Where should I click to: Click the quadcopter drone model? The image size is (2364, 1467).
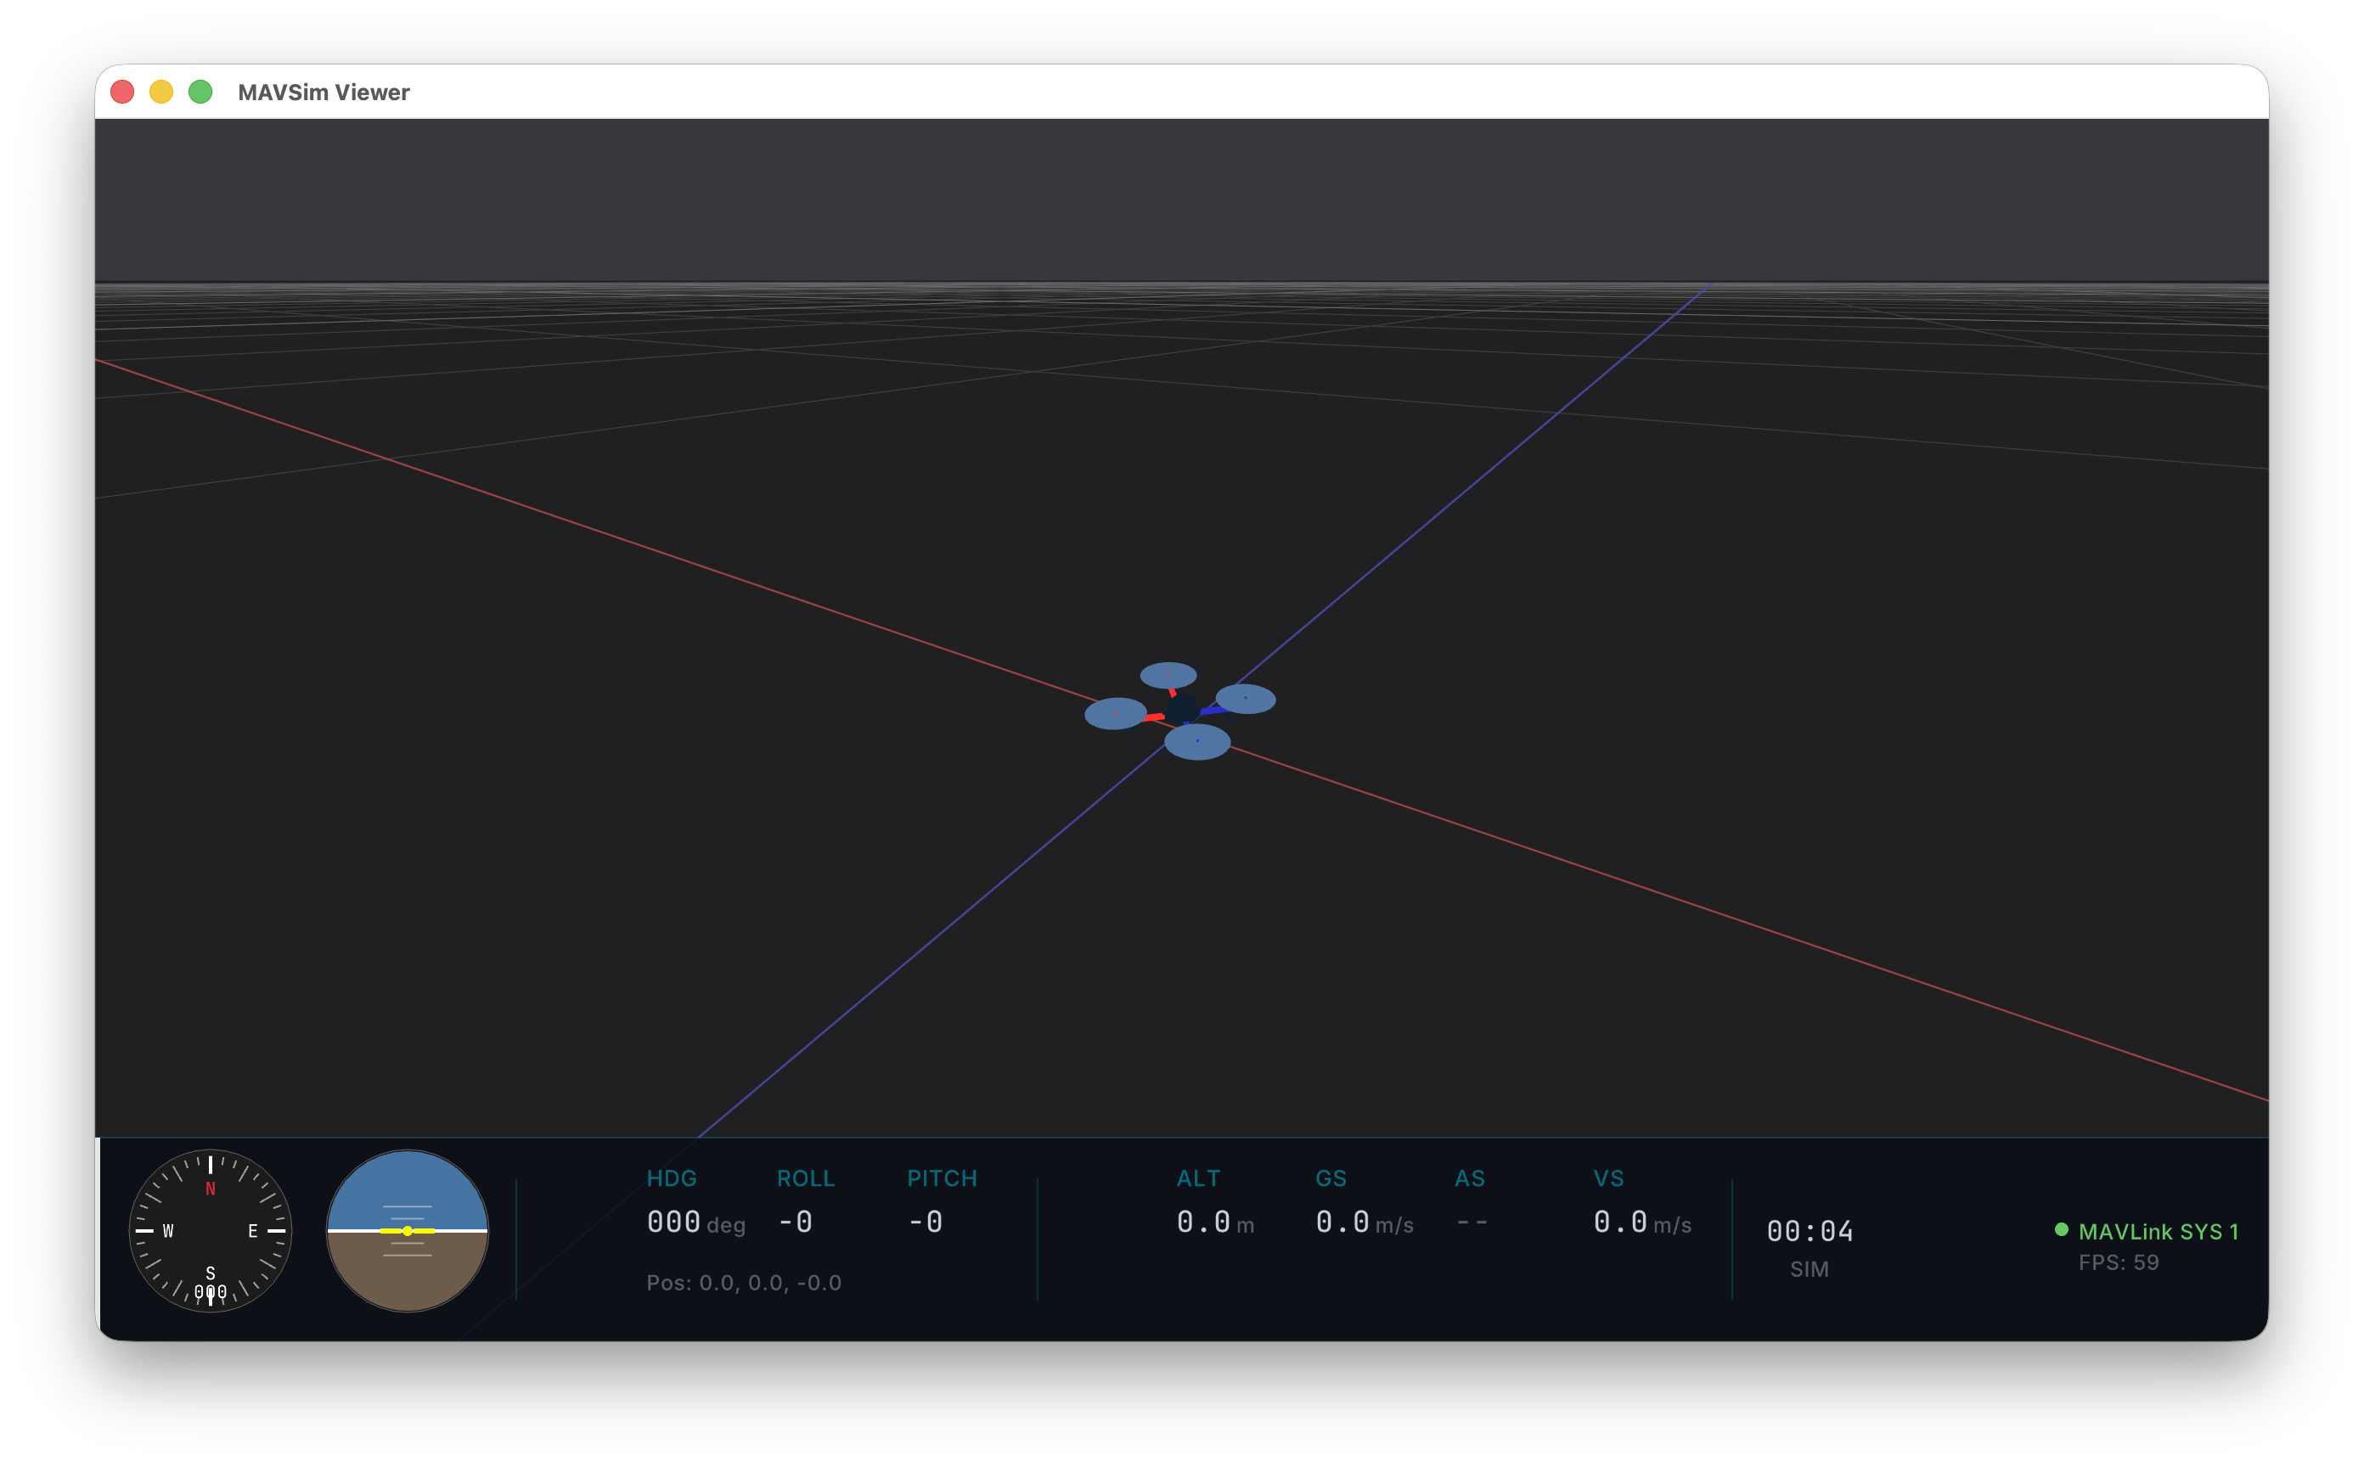pos(1181,711)
